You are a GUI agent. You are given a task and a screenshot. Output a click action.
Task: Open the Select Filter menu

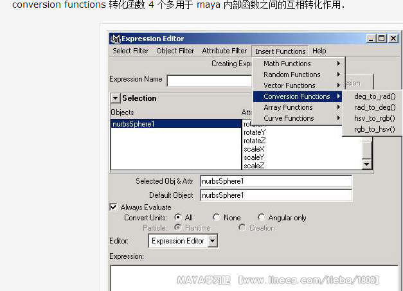[x=130, y=51]
